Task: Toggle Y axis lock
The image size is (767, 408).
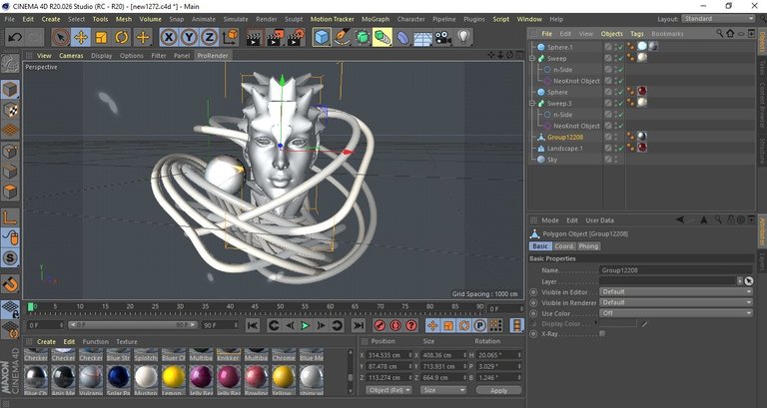Action: [190, 38]
